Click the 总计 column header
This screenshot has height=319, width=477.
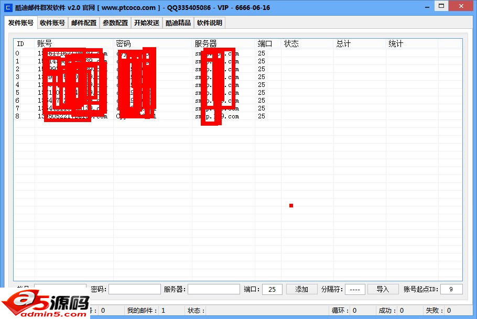point(360,44)
